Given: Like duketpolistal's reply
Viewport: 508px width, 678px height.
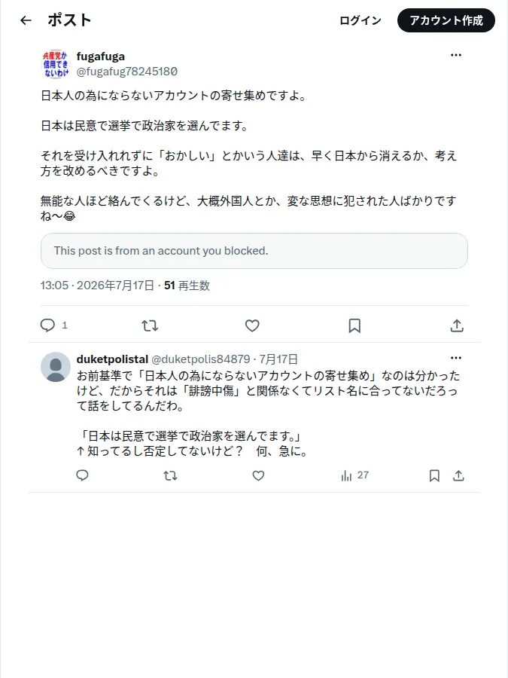Looking at the screenshot, I should [x=258, y=475].
